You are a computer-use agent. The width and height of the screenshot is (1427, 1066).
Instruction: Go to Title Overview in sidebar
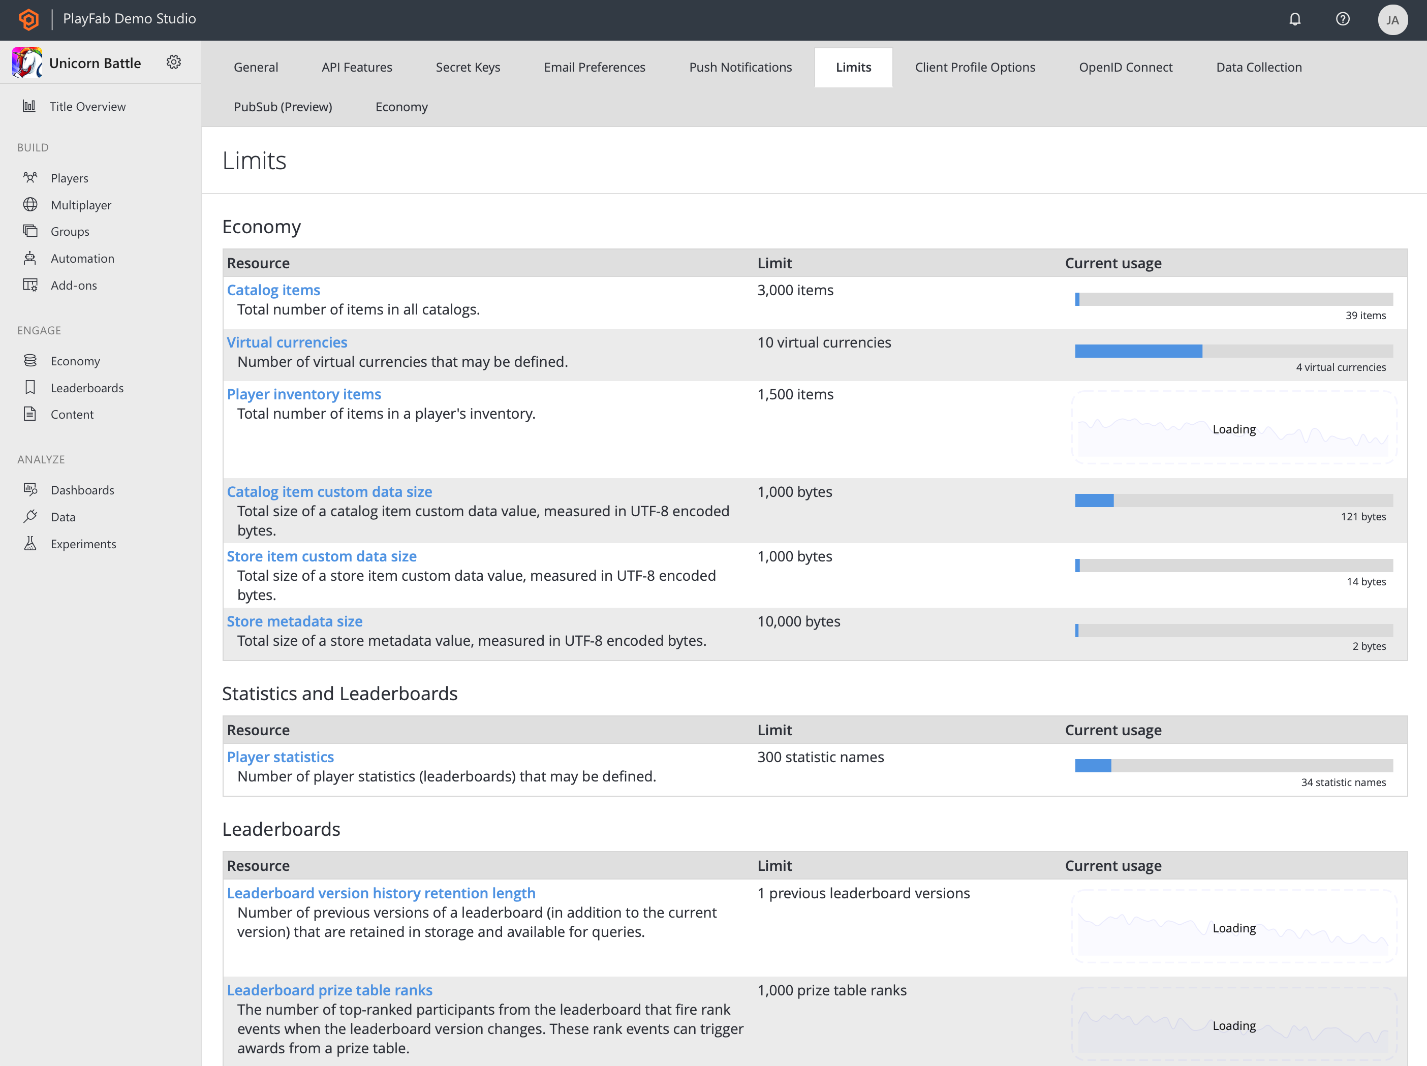pyautogui.click(x=87, y=106)
